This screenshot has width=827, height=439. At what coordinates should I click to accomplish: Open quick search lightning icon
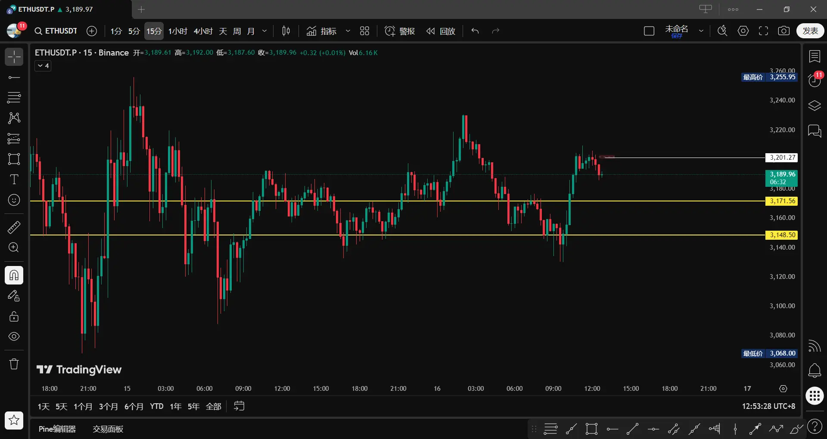click(x=722, y=31)
